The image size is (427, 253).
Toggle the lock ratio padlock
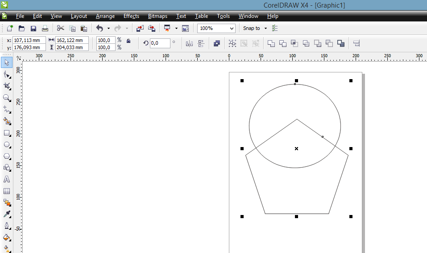tap(129, 41)
